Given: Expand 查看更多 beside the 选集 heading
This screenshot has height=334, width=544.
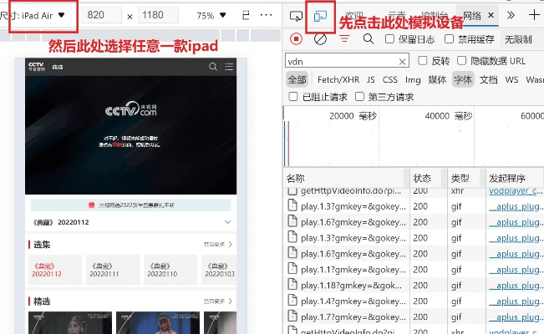Looking at the screenshot, I should point(218,245).
